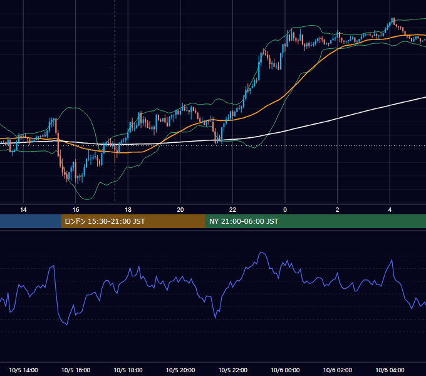
Task: Click the 10/5 16:00 time label
Action: tap(76, 370)
